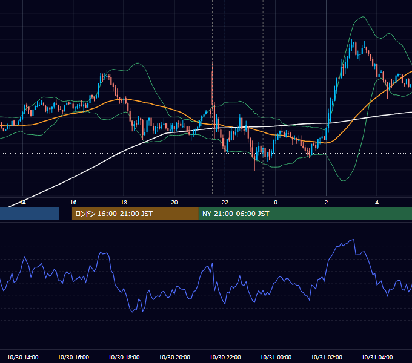Screen dimensions: 412x363
Task: Click the 10/30 22:00 time label
Action: (x=225, y=357)
